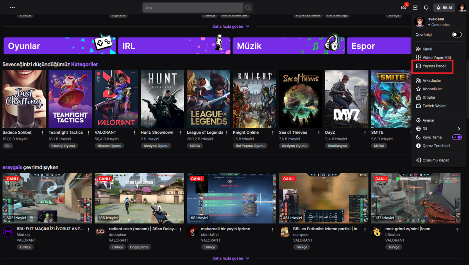Expand the Dil language submenu

pyautogui.click(x=459, y=129)
